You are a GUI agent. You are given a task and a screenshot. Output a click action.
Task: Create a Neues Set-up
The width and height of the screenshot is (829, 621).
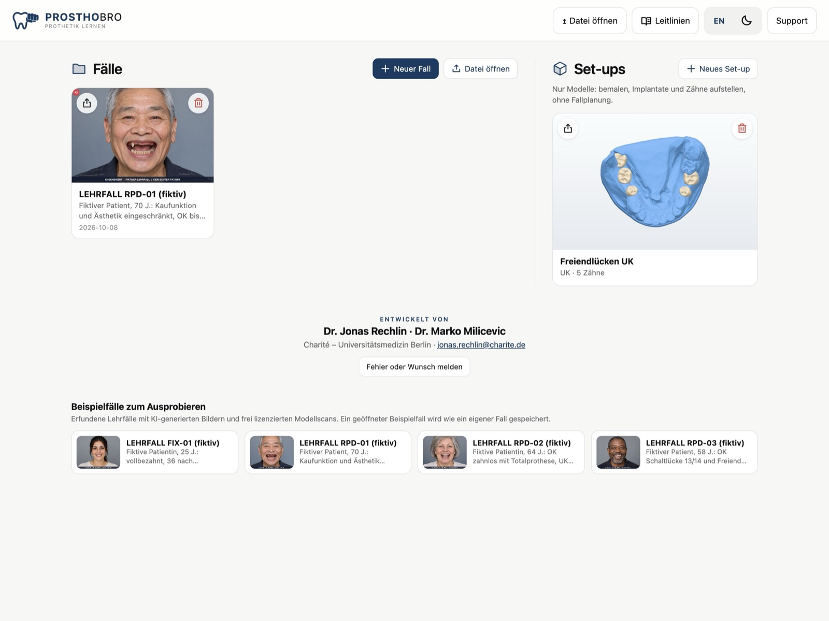pyautogui.click(x=718, y=69)
